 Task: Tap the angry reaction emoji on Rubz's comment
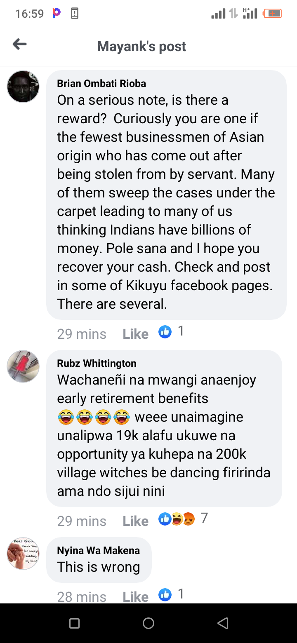pyautogui.click(x=189, y=520)
